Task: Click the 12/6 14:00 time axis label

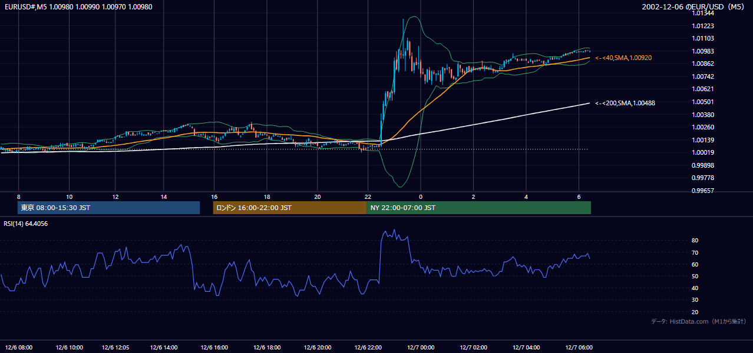Action: click(x=164, y=347)
